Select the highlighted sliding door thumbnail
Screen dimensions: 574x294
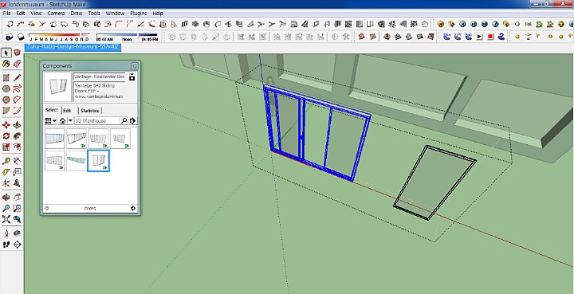[99, 160]
